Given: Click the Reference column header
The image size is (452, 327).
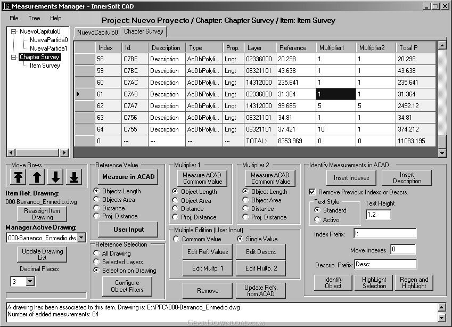Looking at the screenshot, I should (296, 48).
